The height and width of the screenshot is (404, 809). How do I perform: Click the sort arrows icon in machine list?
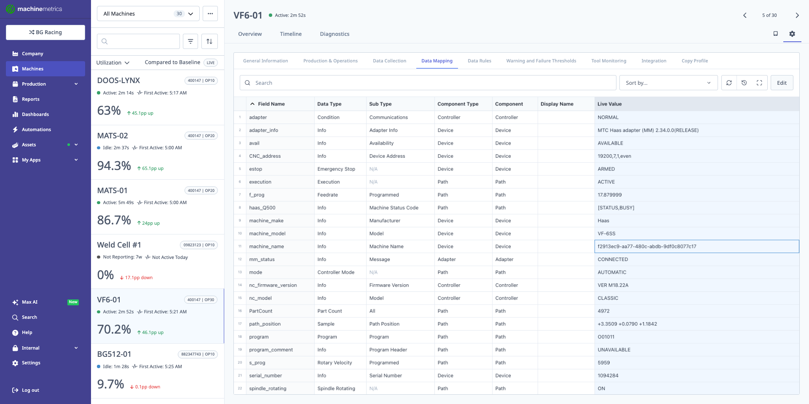[209, 41]
